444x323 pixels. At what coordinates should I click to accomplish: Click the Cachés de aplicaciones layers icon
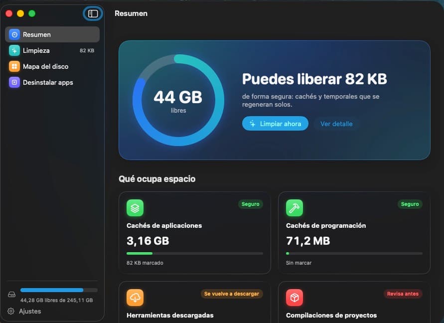click(135, 208)
